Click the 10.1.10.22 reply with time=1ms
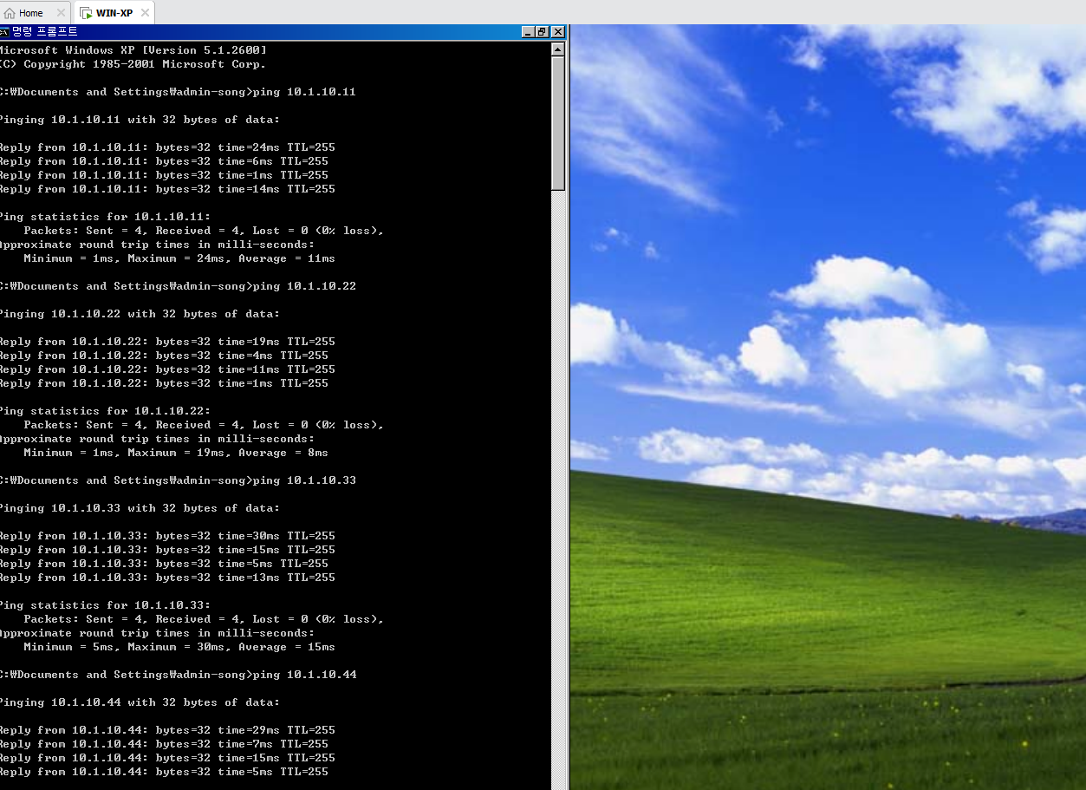 point(164,383)
